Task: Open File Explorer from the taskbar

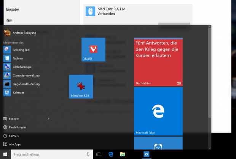Action: (x=123, y=154)
